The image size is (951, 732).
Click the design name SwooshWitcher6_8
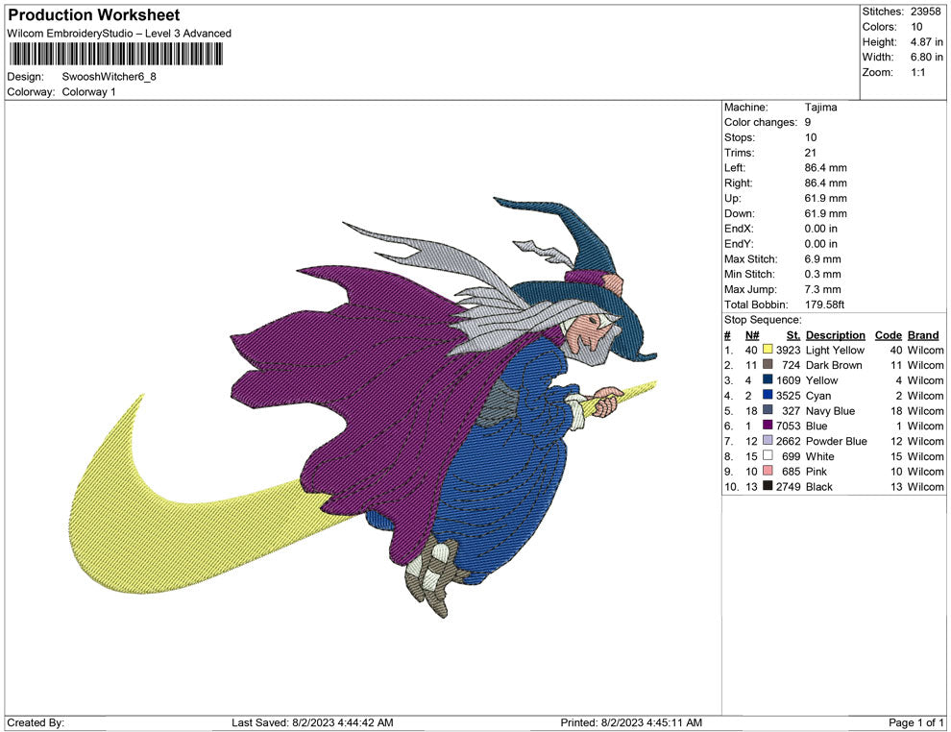click(110, 77)
